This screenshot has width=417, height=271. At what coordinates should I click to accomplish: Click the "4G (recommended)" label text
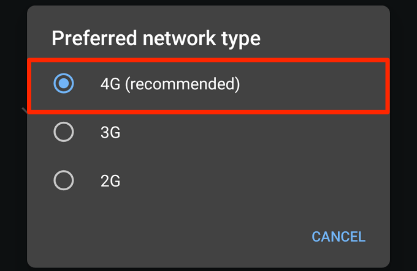click(170, 84)
